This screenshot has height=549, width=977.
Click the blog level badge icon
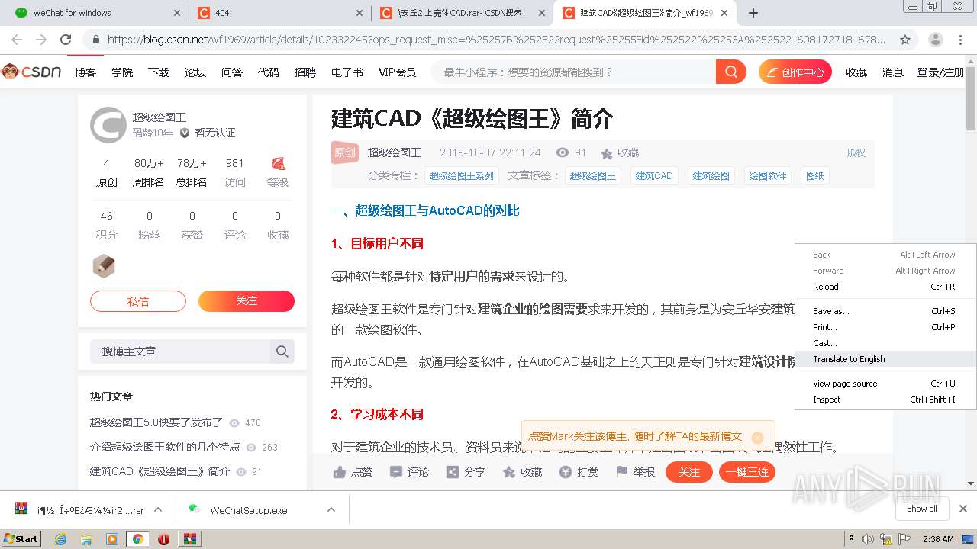tap(278, 163)
